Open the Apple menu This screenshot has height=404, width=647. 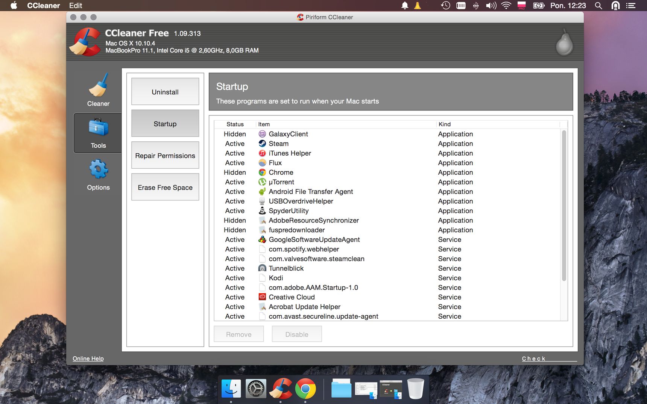pyautogui.click(x=14, y=6)
